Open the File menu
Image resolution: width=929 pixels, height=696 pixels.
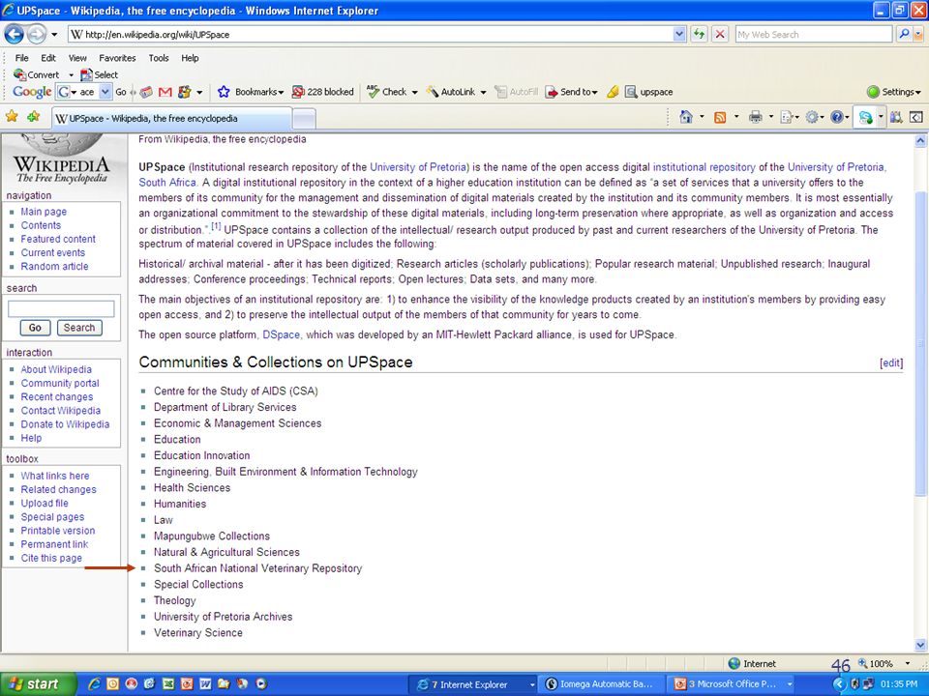(x=22, y=58)
